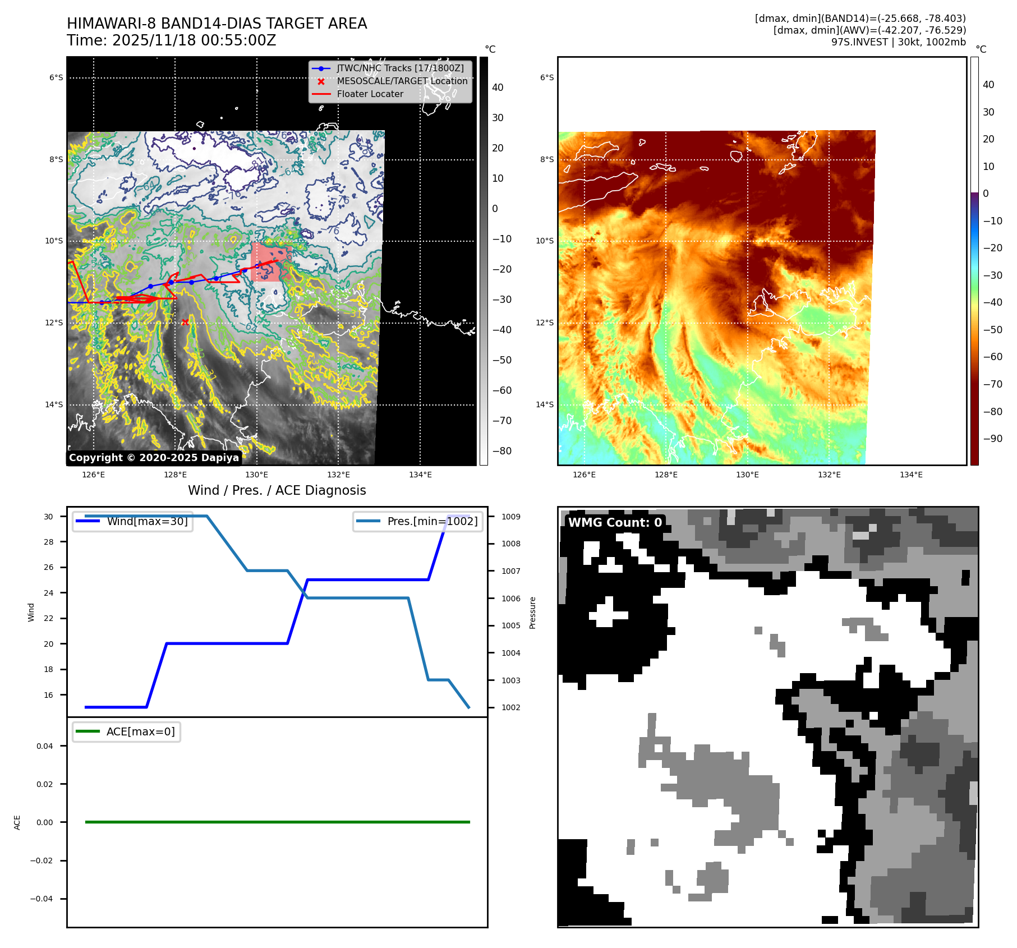Click the red X mesoscale target marker
Screen dimensions: 1017x948
(185, 322)
